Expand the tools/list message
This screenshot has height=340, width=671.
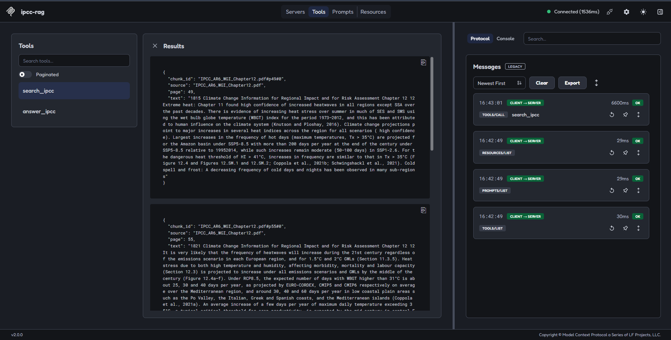point(638,228)
